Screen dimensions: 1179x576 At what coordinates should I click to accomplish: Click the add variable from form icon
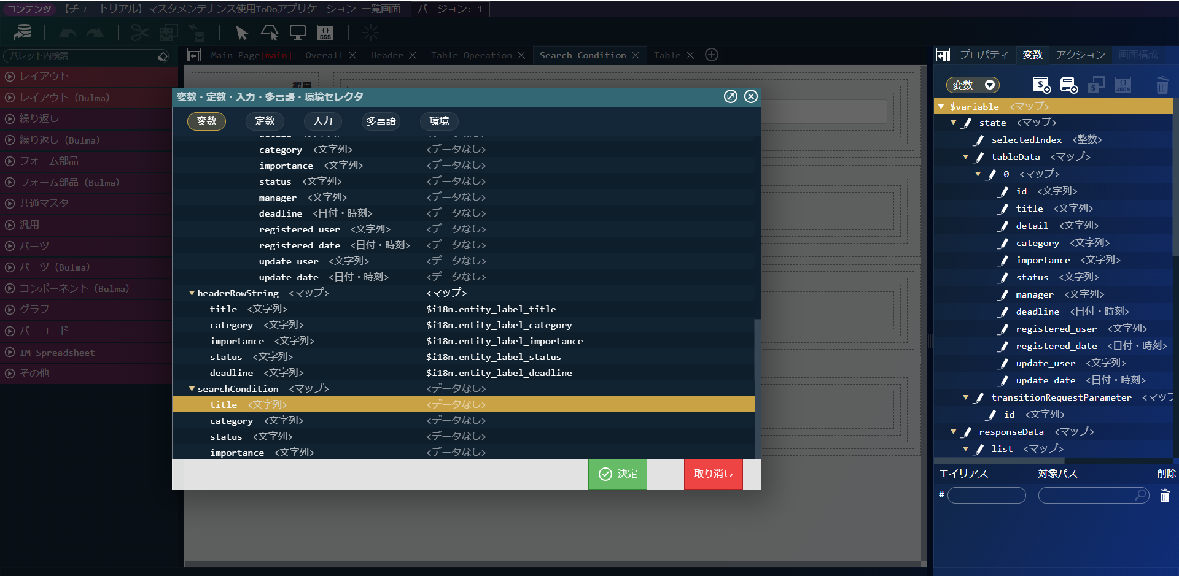[1068, 85]
